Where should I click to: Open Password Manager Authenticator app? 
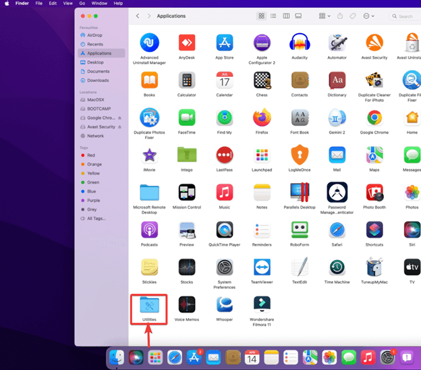337,192
